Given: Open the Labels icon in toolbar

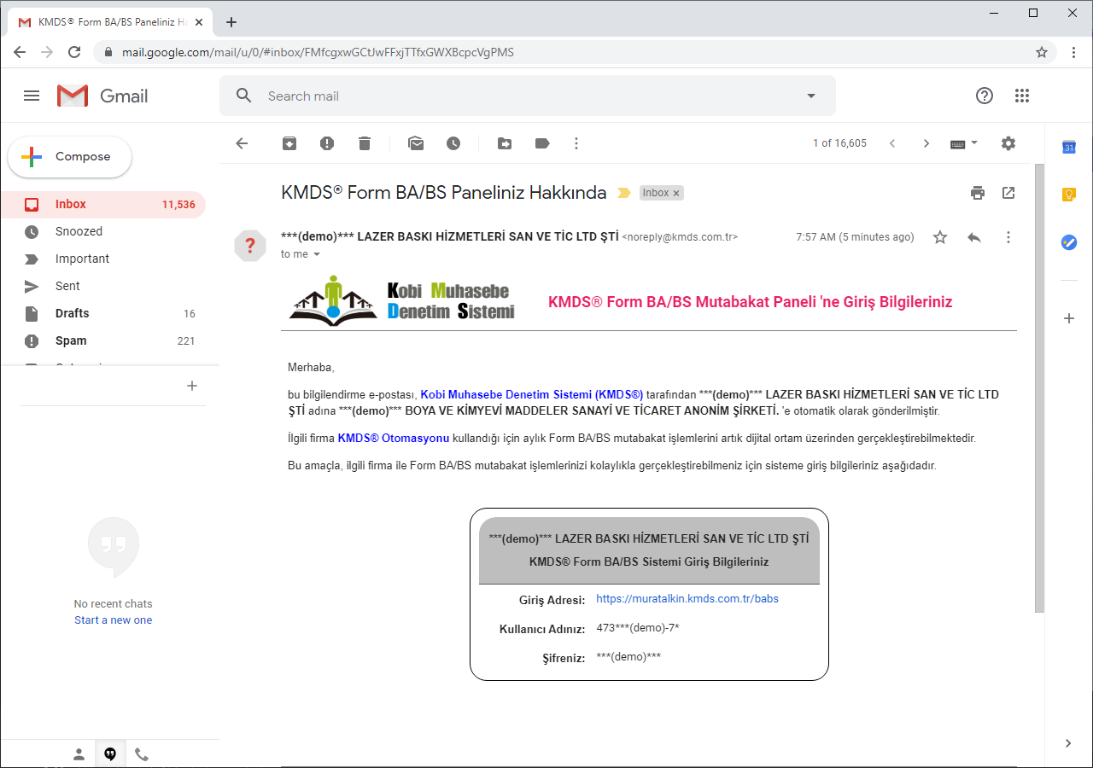Looking at the screenshot, I should [x=542, y=143].
